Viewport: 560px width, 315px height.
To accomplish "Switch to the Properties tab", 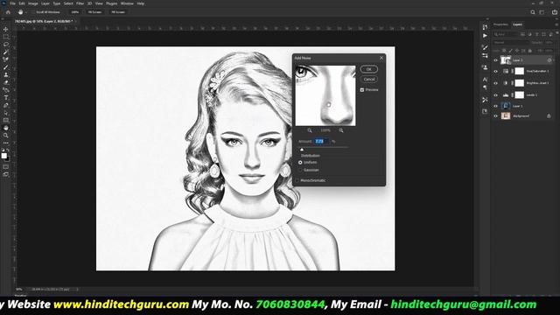I will (x=500, y=24).
